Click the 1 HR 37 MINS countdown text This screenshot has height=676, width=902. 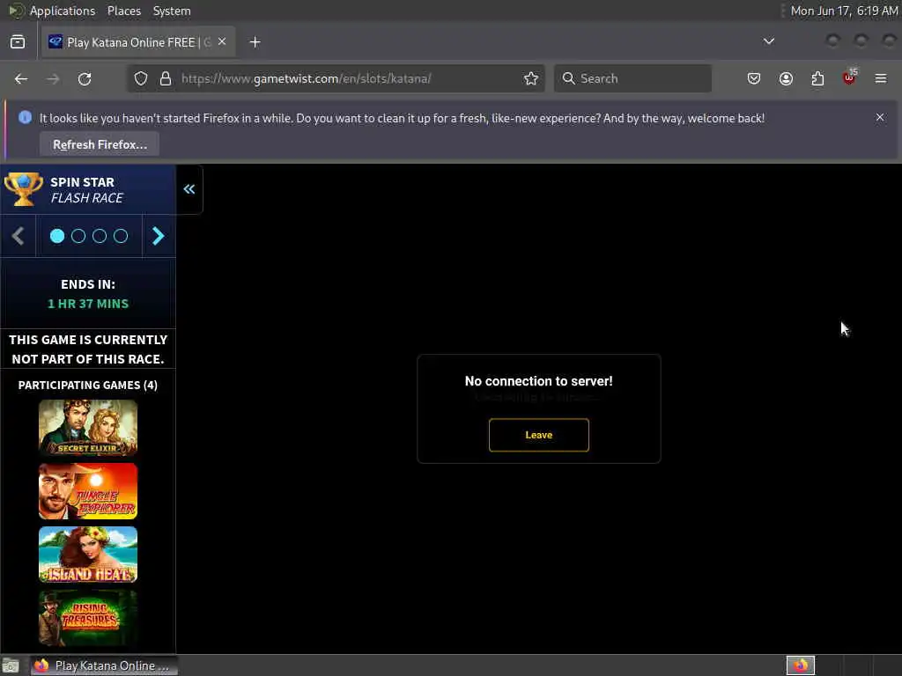(88, 304)
